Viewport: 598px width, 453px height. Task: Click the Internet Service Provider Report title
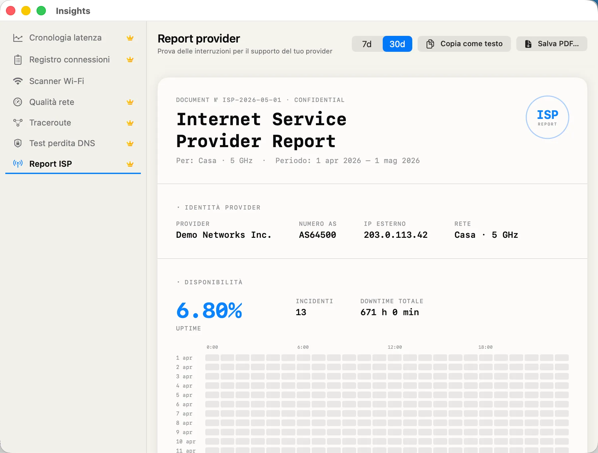(x=261, y=130)
